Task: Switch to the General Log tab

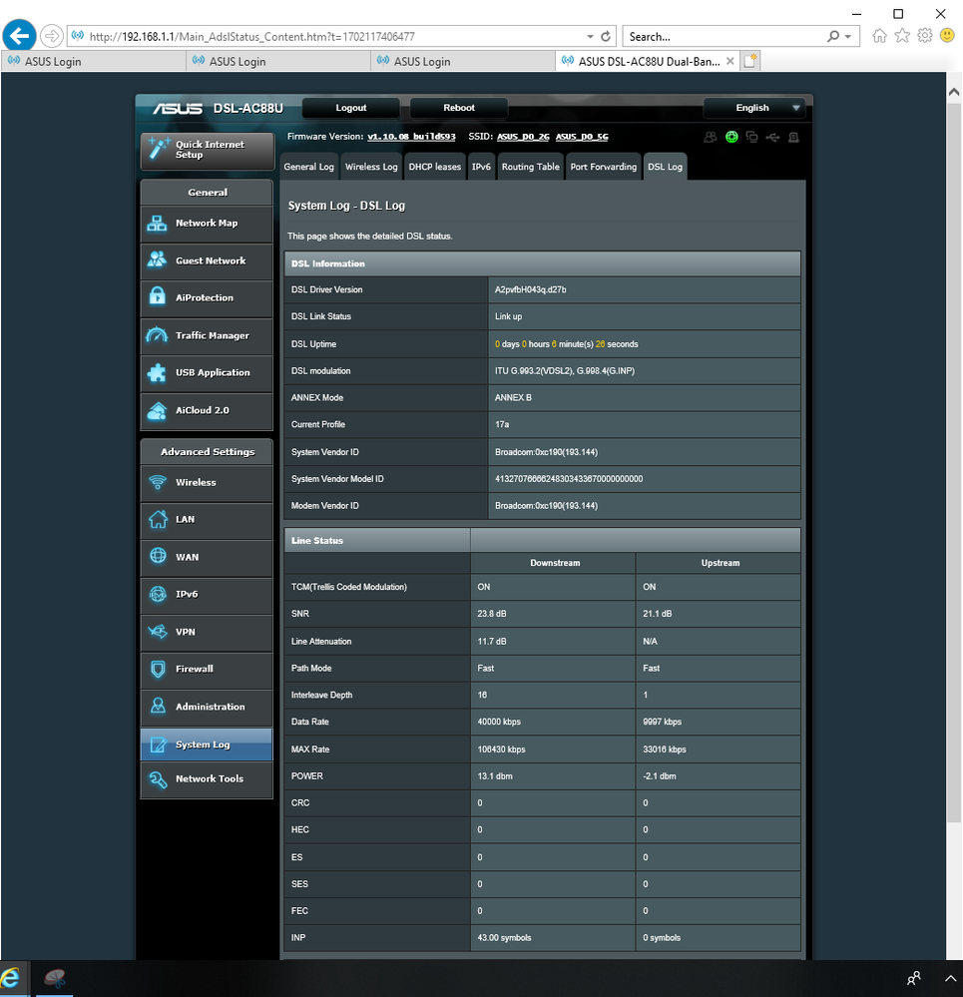Action: click(x=309, y=167)
